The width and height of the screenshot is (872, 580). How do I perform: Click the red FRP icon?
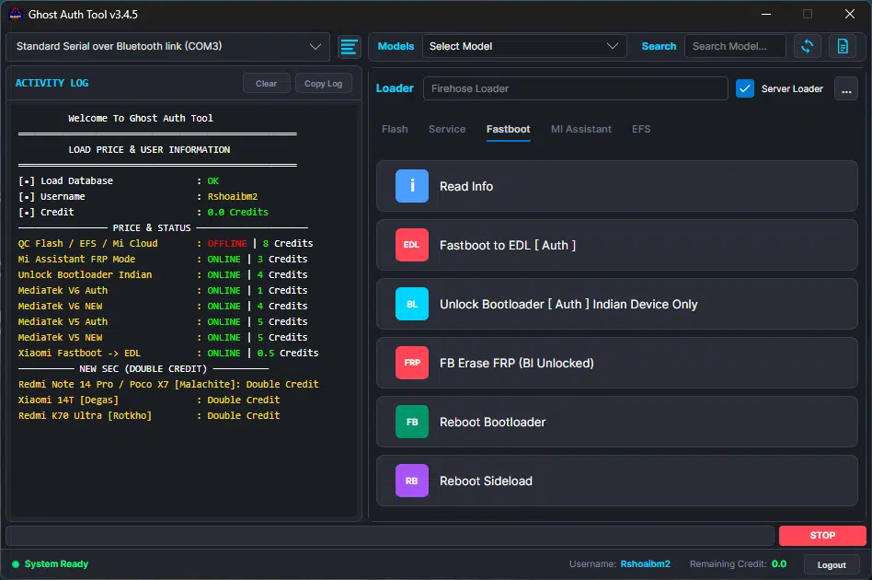click(x=411, y=363)
